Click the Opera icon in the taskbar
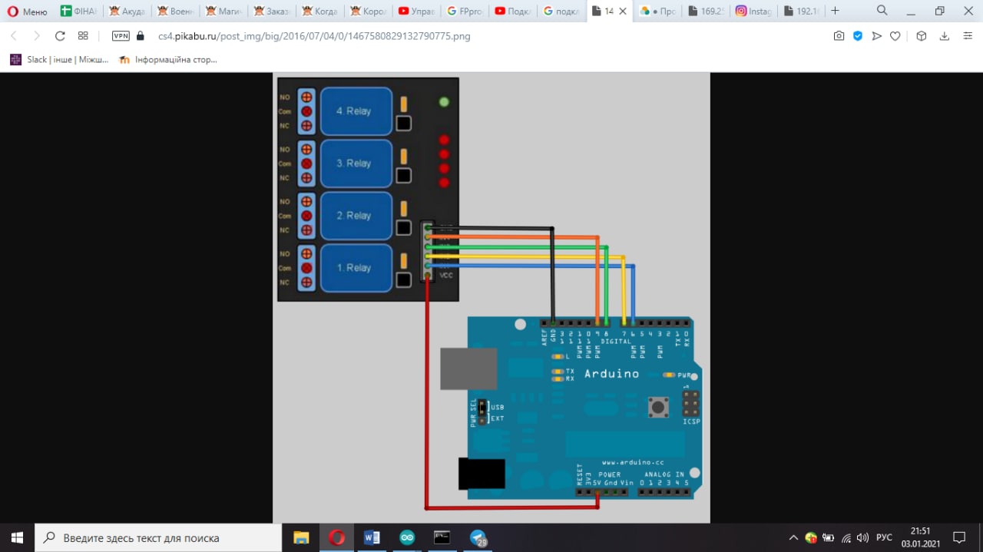Image resolution: width=983 pixels, height=552 pixels. 336,537
